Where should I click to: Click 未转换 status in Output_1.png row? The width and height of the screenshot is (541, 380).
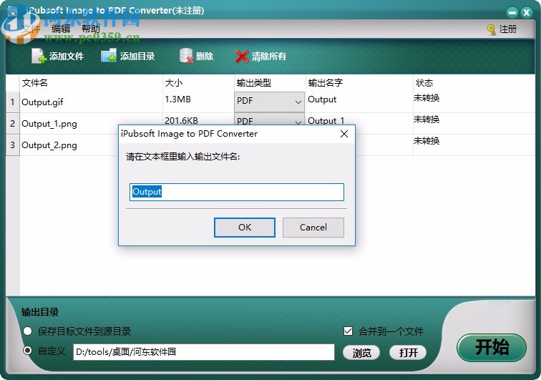(x=427, y=120)
